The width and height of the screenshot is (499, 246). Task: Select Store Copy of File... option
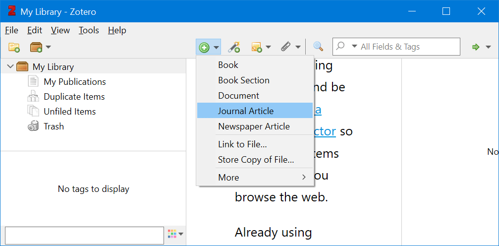pos(255,160)
